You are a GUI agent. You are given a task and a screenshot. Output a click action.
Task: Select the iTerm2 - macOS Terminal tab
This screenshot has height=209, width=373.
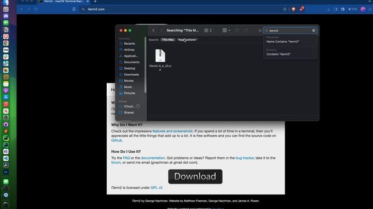click(x=64, y=1)
